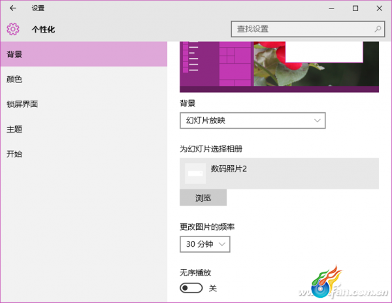The height and width of the screenshot is (303, 392).
Task: Click the 查找设置 search field
Action: point(308,29)
